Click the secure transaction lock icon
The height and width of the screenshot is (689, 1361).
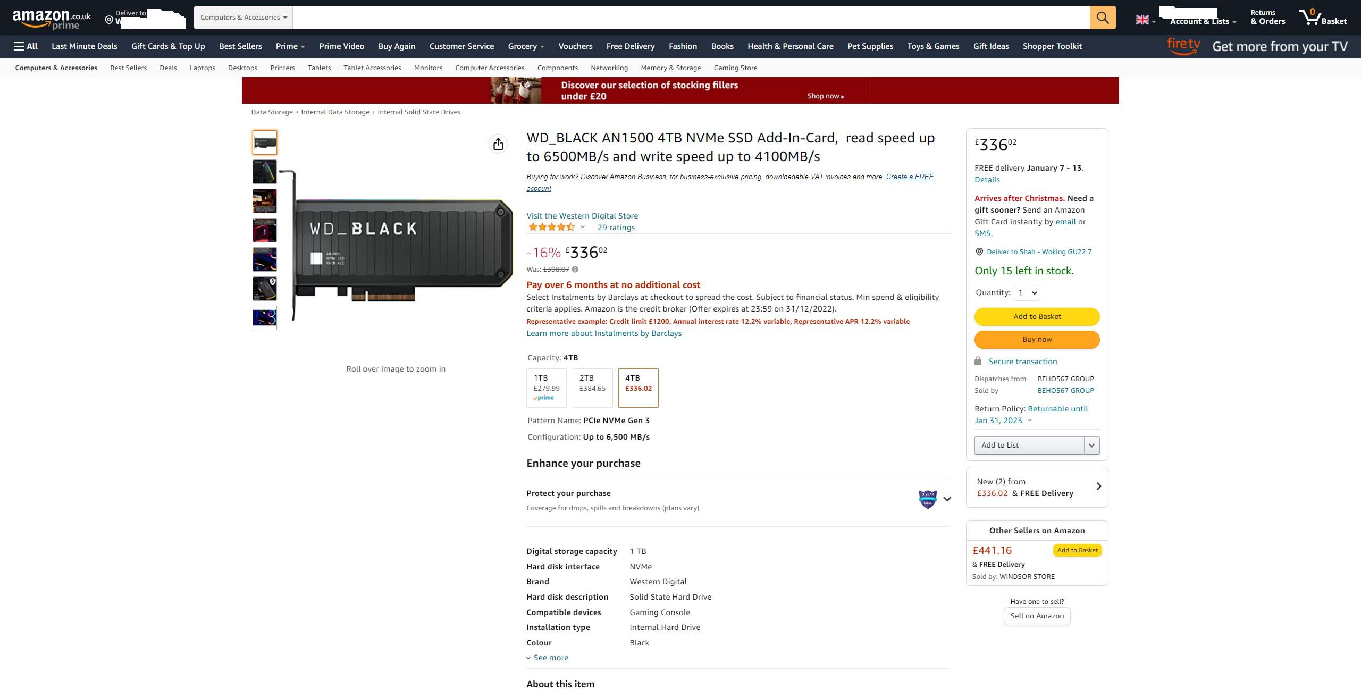pos(978,362)
